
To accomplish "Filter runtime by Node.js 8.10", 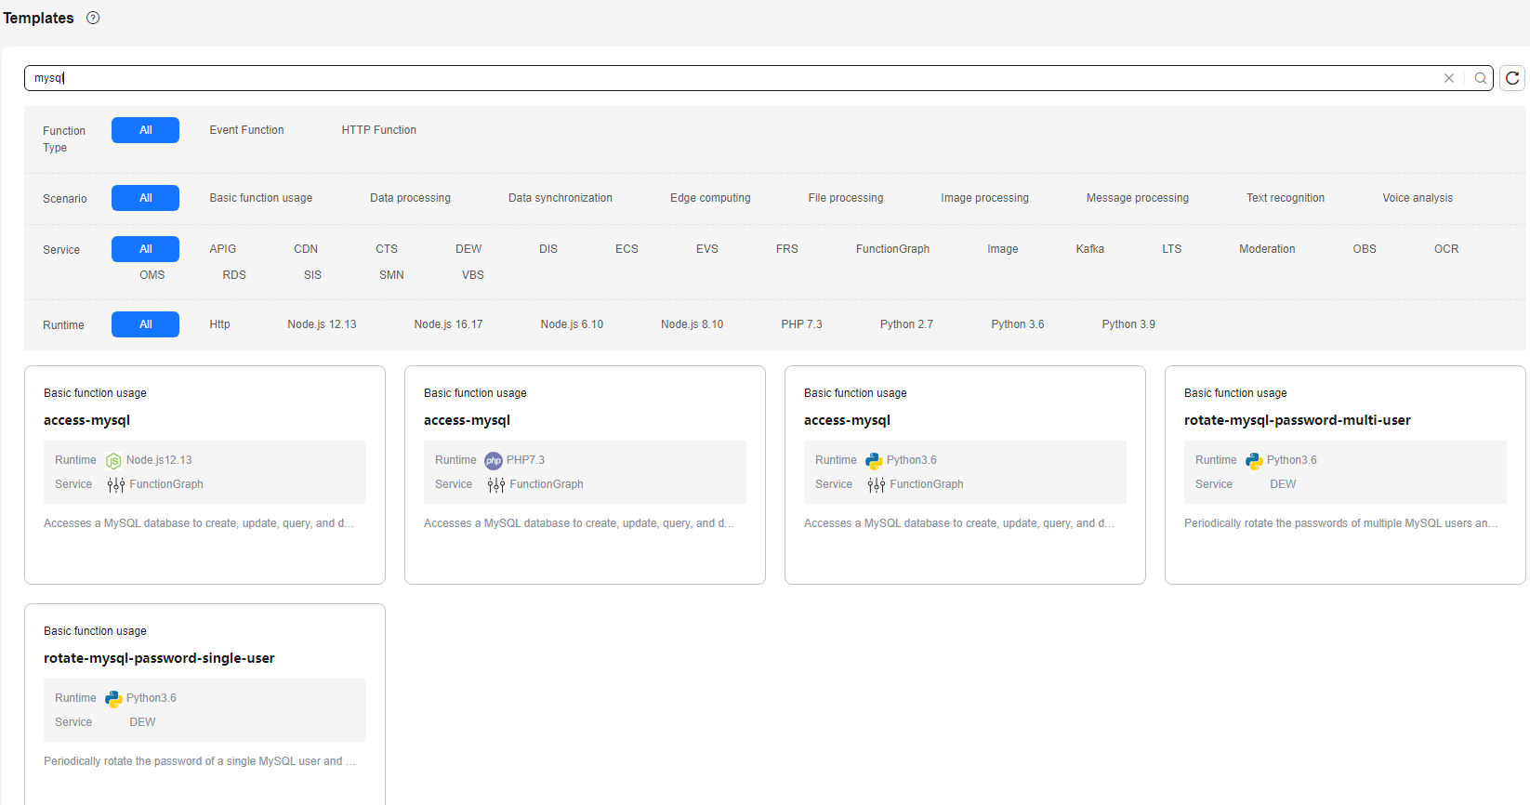I will pos(692,324).
